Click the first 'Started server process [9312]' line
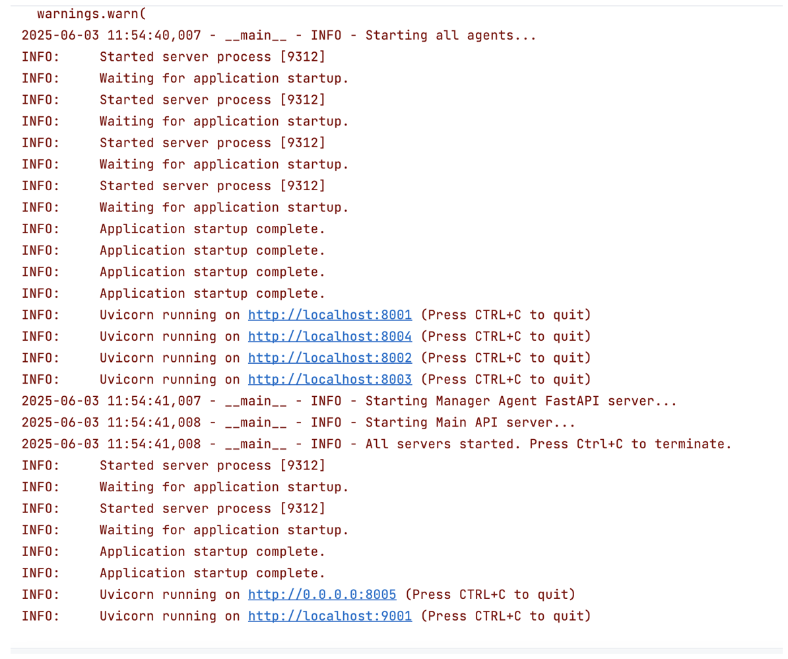Screen dimensions: 788x659 pos(212,57)
